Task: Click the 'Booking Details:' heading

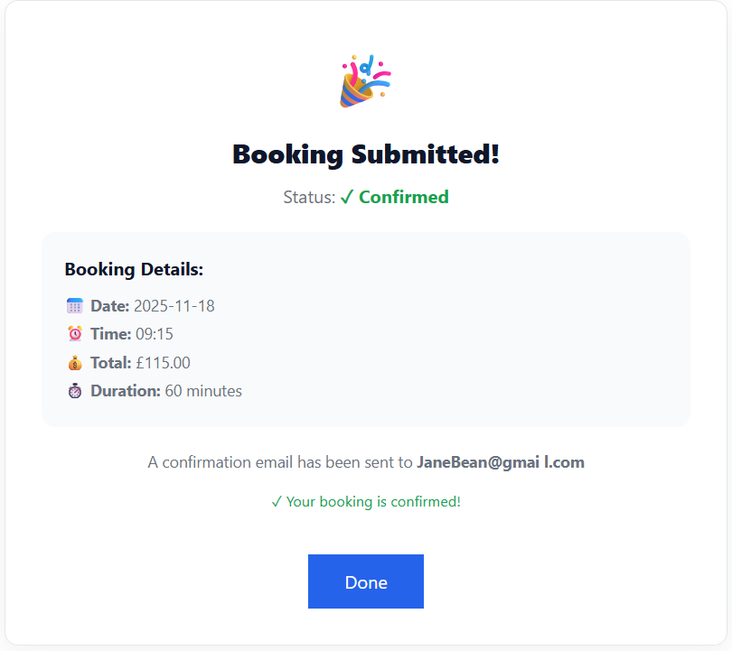Action: click(x=134, y=269)
